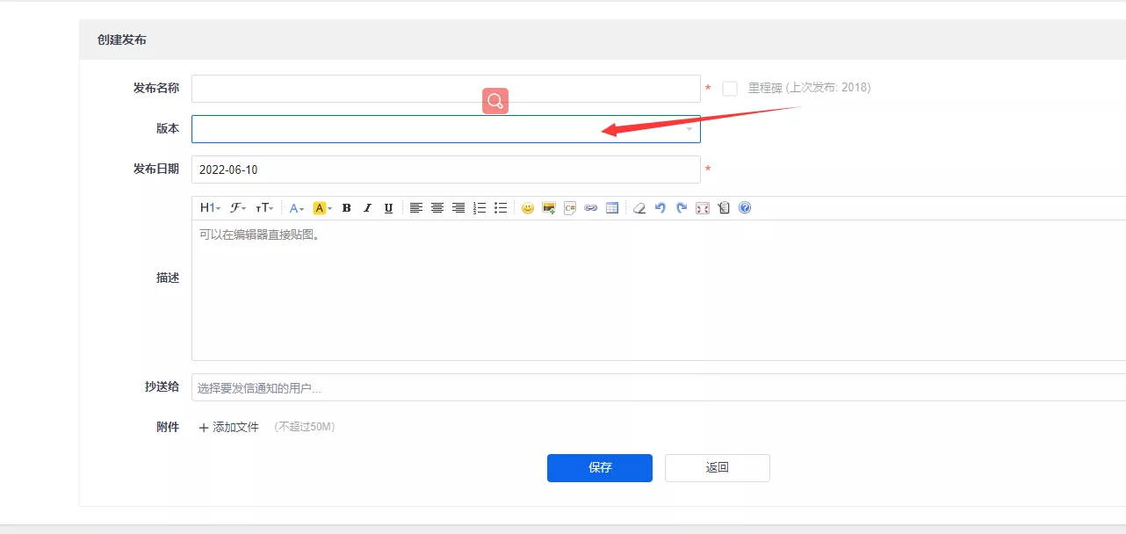
Task: Expand the H1 heading format dropdown
Action: (210, 208)
